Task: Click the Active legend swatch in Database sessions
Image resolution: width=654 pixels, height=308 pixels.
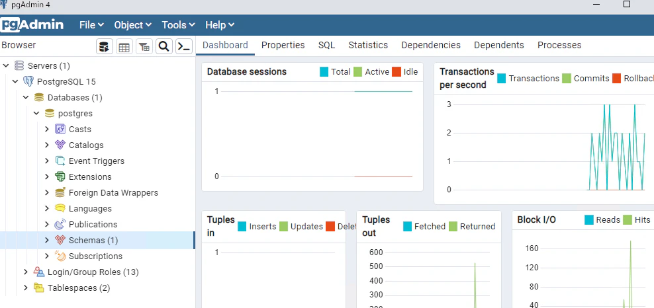Action: 358,71
